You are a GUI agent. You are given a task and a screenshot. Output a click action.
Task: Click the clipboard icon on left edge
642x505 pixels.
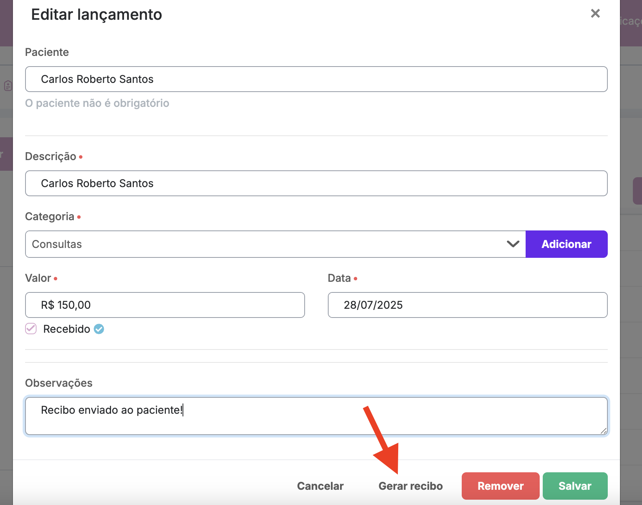coord(8,86)
